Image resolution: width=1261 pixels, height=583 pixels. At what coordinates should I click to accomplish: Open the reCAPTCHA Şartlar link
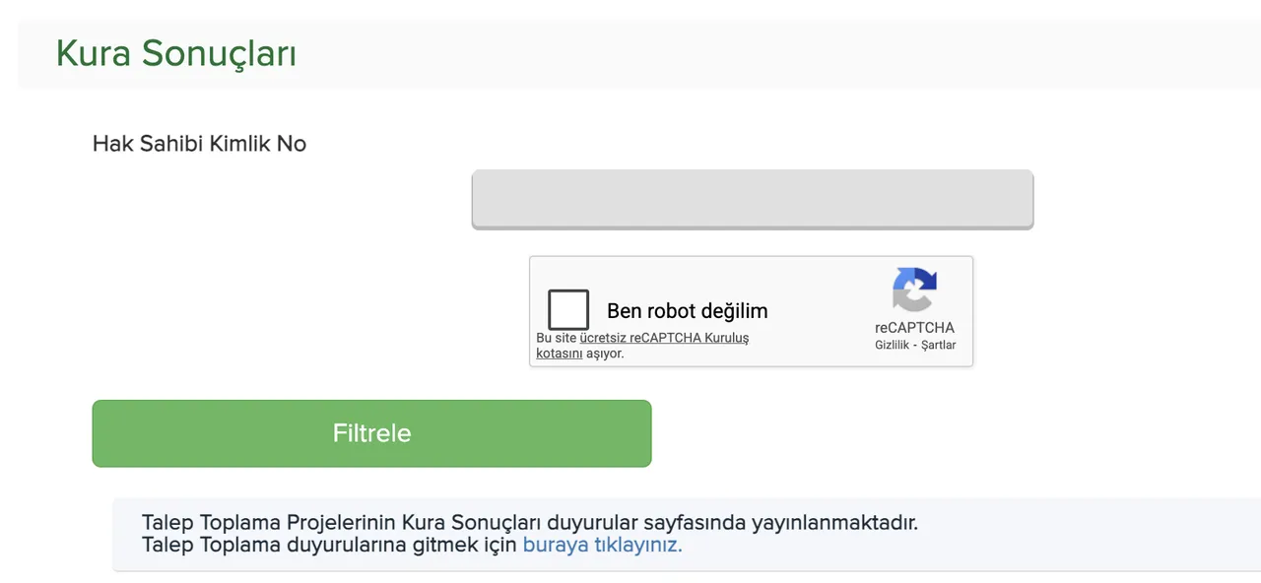click(939, 345)
